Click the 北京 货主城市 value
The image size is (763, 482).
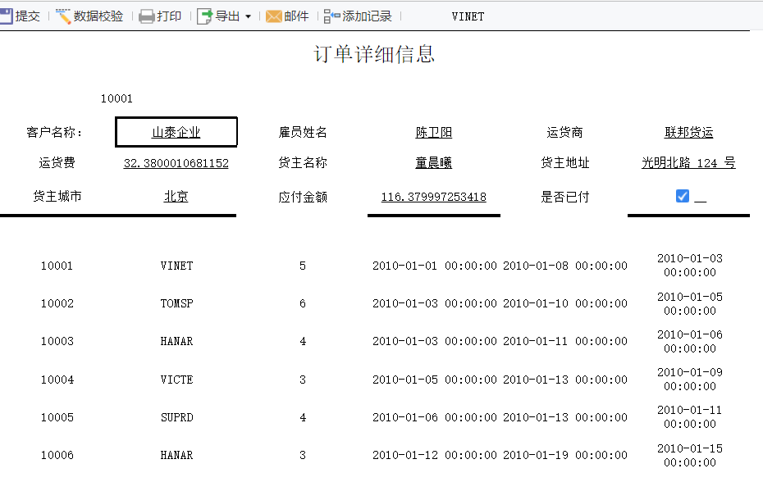(x=176, y=196)
